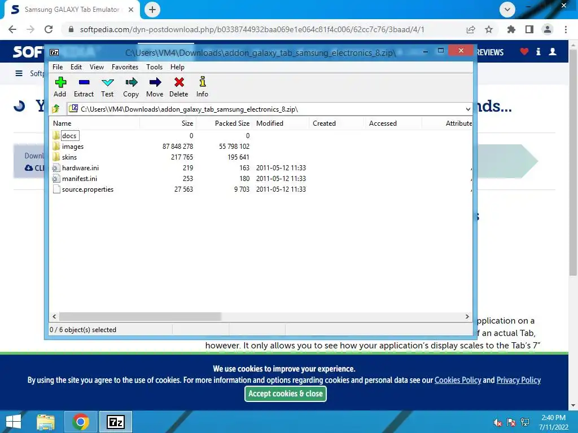Image resolution: width=578 pixels, height=433 pixels.
Task: Click the Add toolbar icon in 7-Zip
Action: (60, 82)
